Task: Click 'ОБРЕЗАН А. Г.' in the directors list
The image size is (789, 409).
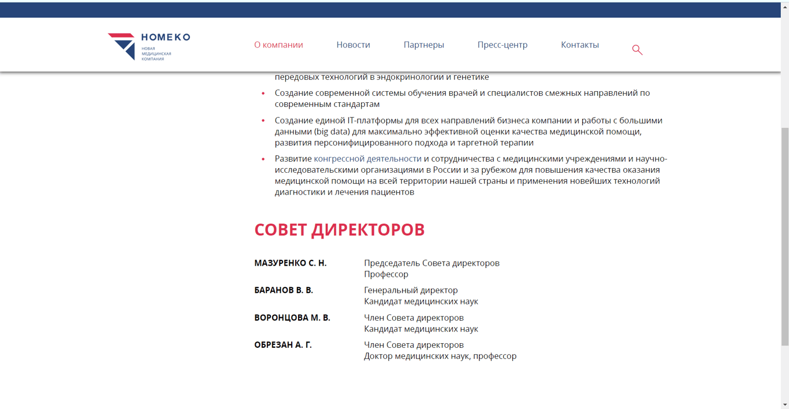Action: [283, 344]
